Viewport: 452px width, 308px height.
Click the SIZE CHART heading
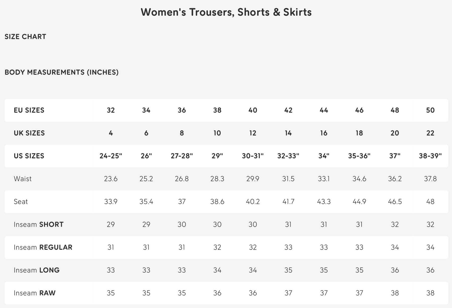pyautogui.click(x=25, y=37)
